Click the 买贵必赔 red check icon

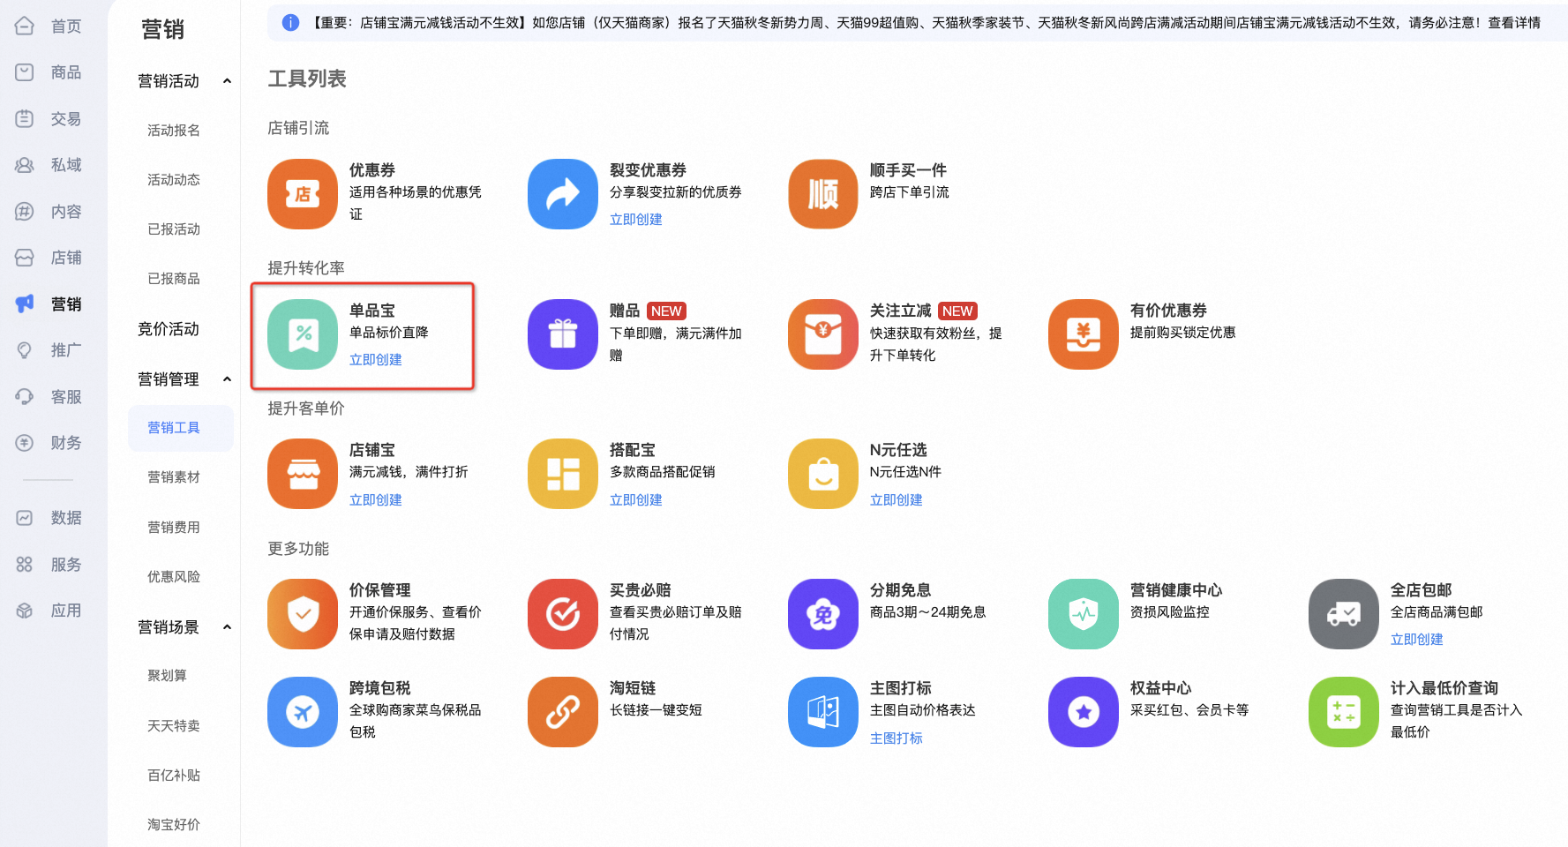tap(563, 614)
